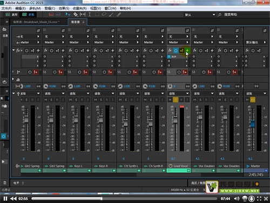Open the Master default output selector
270x203 pixels.
click(255, 42)
